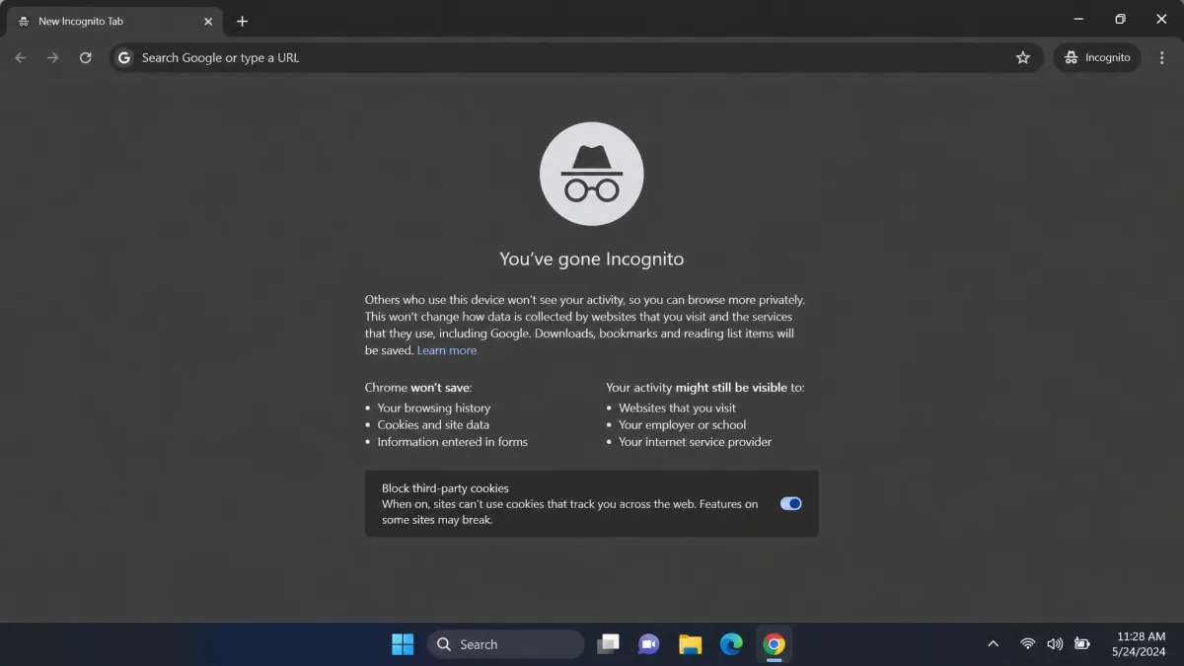
Task: Open Chrome's three-dot menu
Action: pos(1162,58)
